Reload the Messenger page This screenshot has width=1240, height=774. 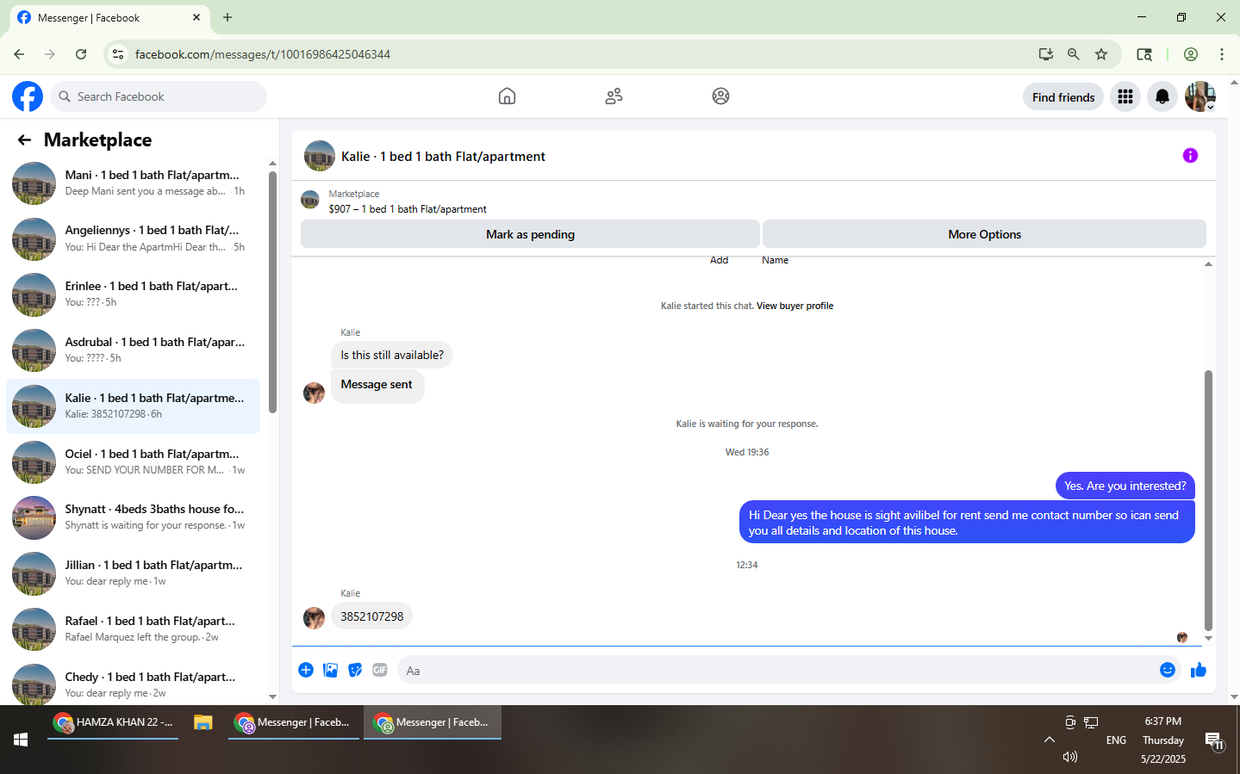[x=81, y=54]
